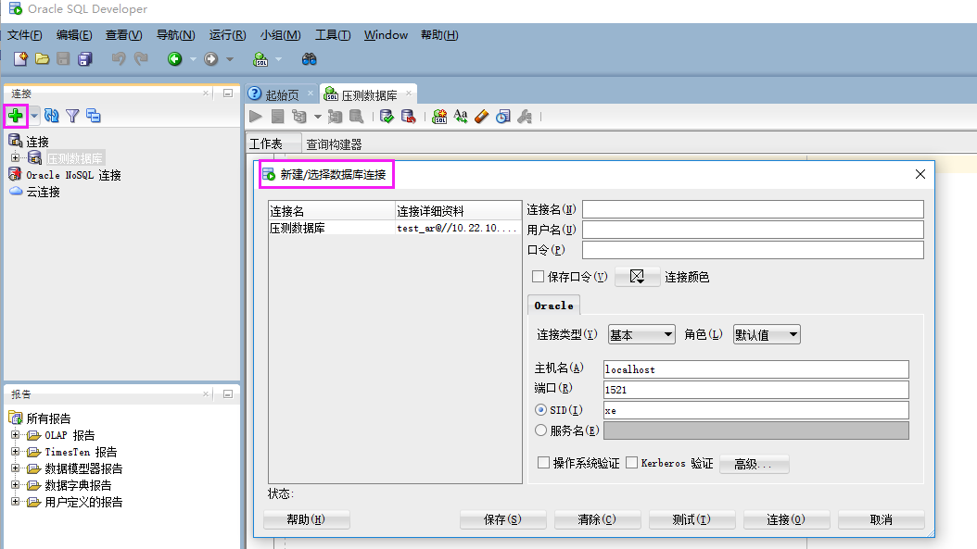The image size is (977, 549).
Task: Click the 帮助(H) button in the dialog
Action: pos(307,519)
